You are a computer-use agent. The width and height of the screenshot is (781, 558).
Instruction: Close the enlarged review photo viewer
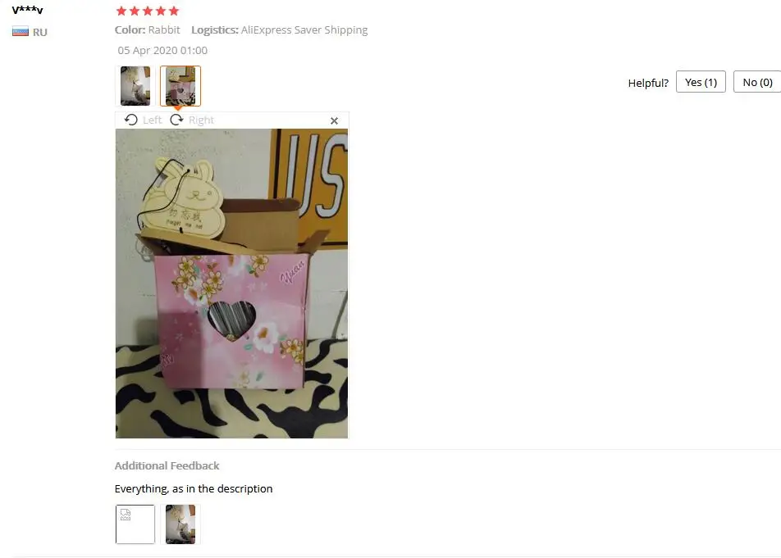click(x=334, y=120)
